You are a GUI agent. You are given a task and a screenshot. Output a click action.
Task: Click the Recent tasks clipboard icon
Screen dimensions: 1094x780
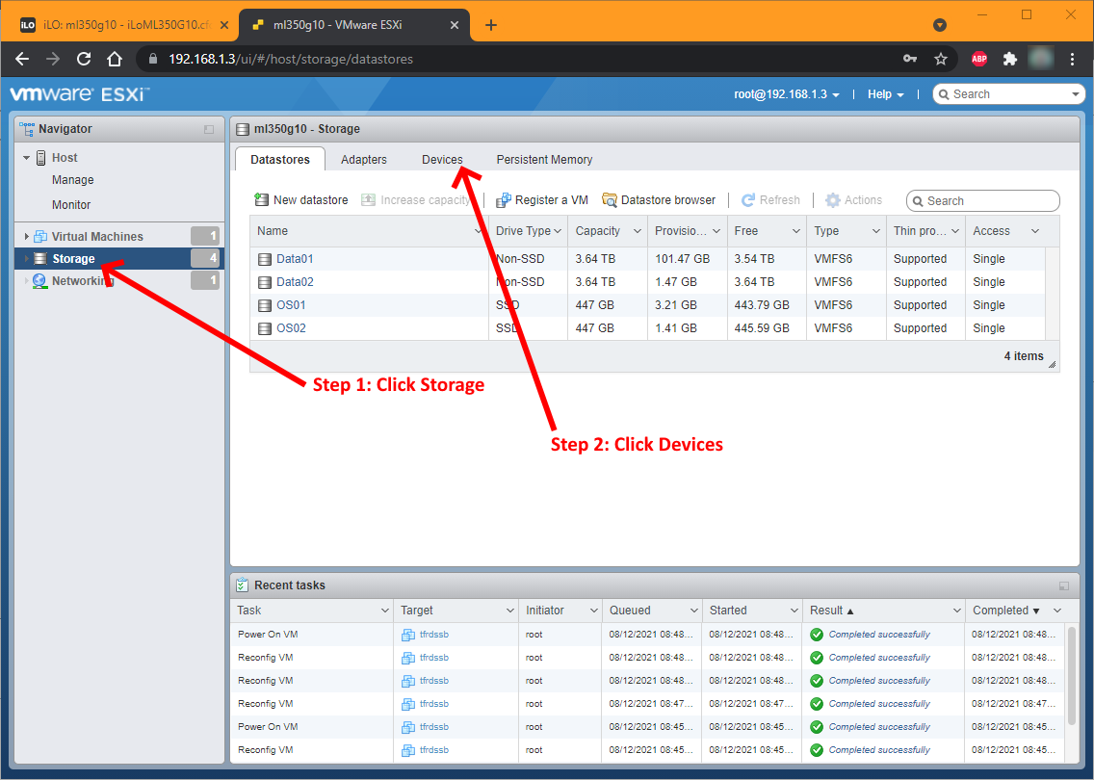(x=242, y=585)
